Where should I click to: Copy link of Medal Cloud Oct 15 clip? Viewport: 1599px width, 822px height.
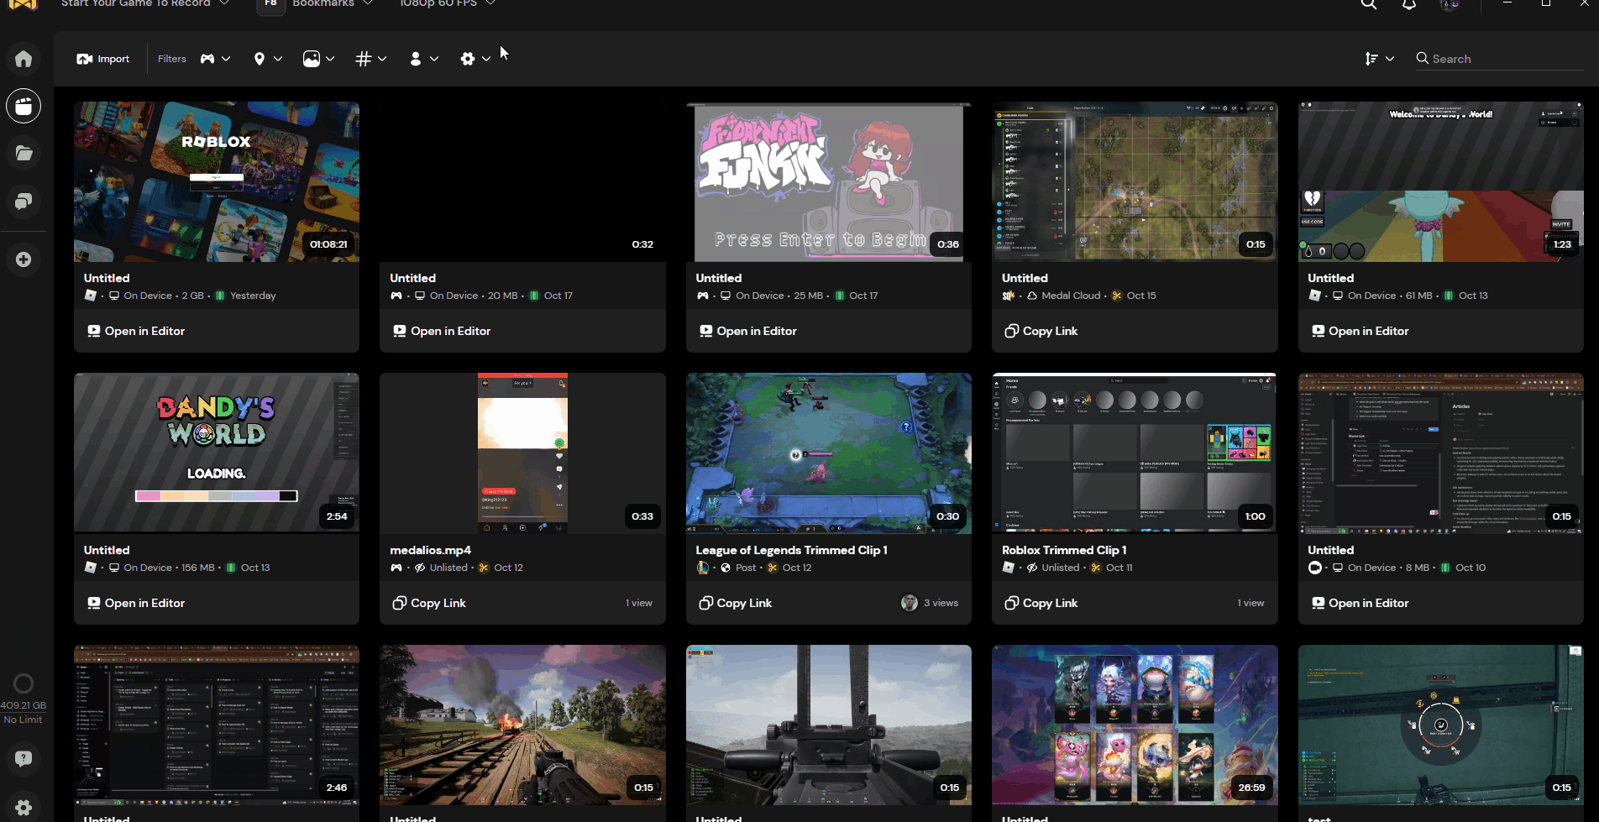point(1041,331)
